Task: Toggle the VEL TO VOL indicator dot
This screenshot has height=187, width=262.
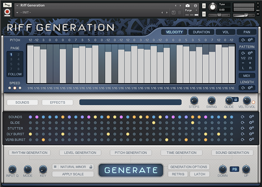Action: [x=253, y=102]
